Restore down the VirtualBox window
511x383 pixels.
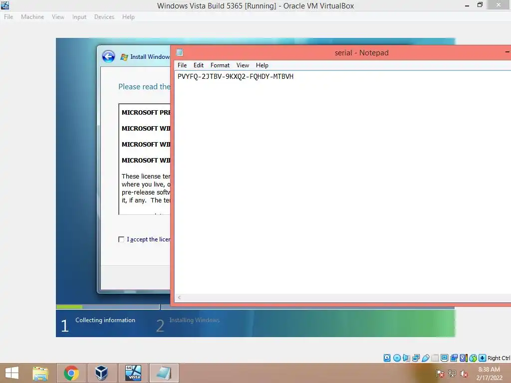[480, 5]
